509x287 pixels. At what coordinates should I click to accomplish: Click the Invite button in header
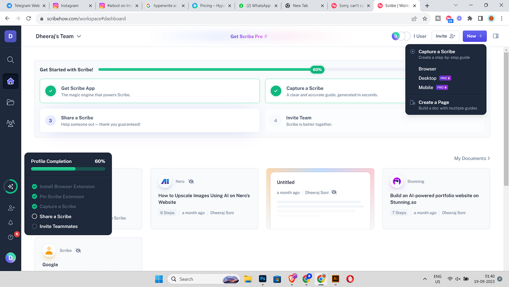(x=445, y=36)
